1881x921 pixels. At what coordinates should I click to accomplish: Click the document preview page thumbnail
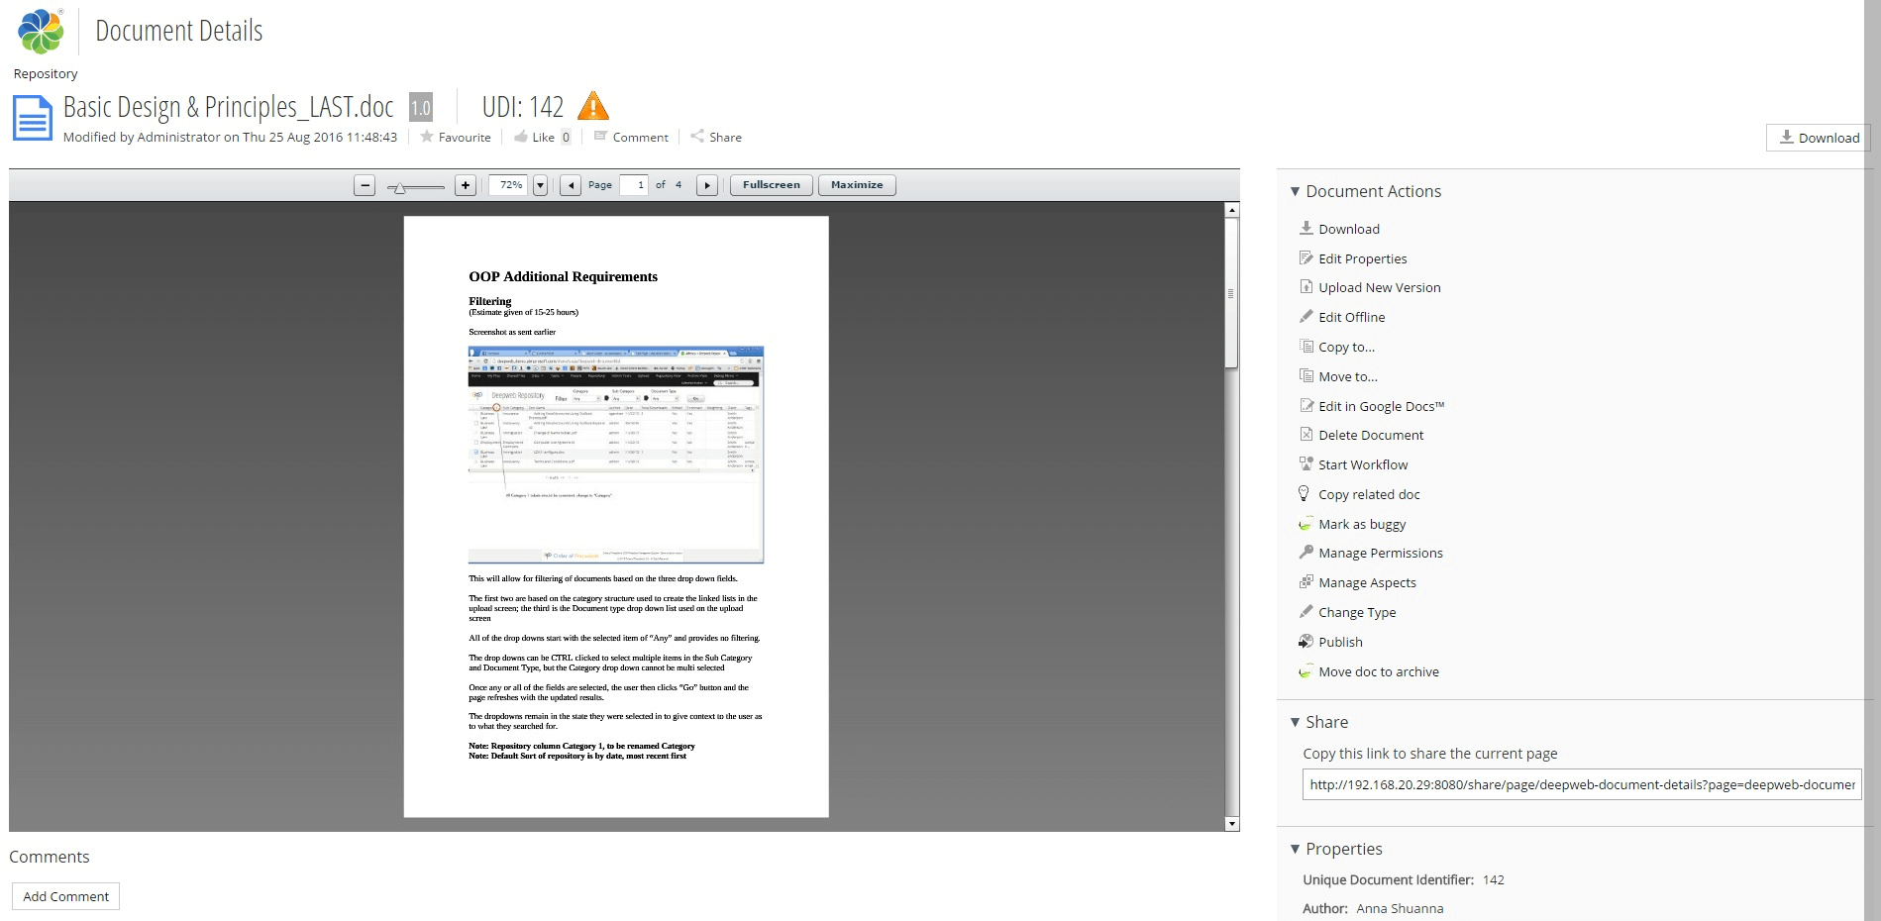(x=616, y=517)
